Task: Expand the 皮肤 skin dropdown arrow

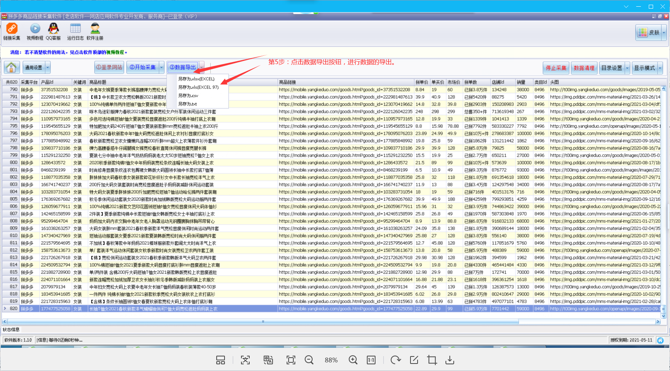Action: coord(664,33)
